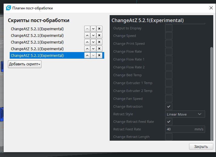Click the Cura logo in title bar

pos(8,8)
